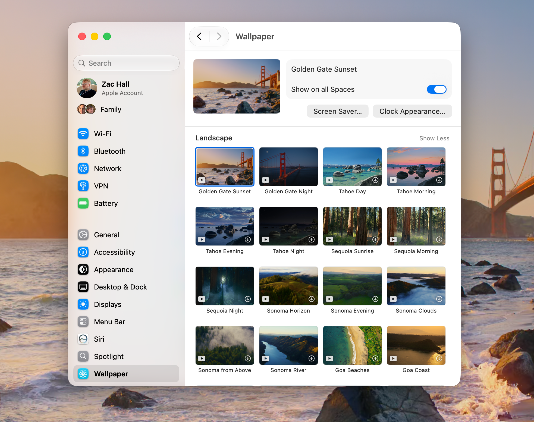The height and width of the screenshot is (422, 534).
Task: Choose the Tahoe Morning wallpaper thumbnail
Action: coord(416,167)
